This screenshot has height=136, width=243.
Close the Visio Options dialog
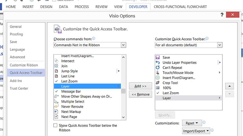pyautogui.click(x=232, y=15)
